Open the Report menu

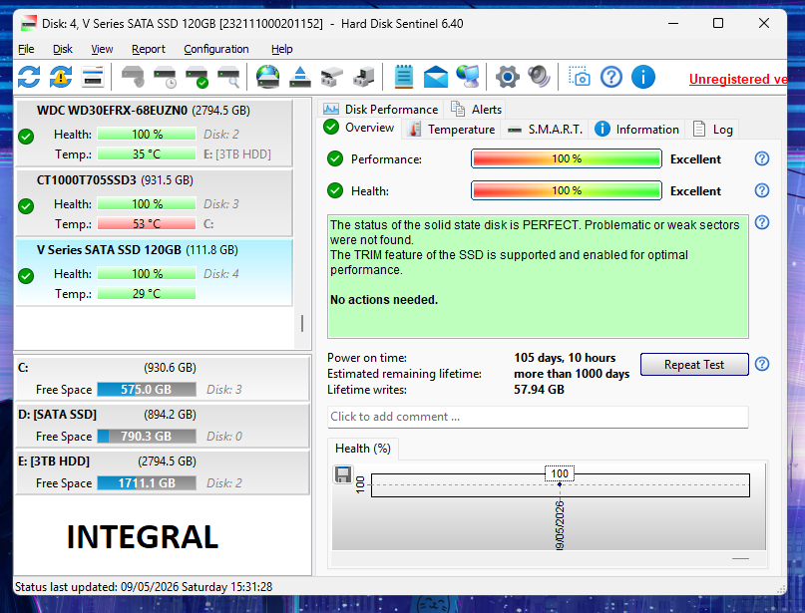point(149,49)
